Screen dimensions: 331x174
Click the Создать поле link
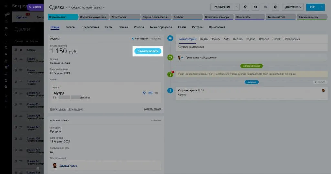point(76,109)
